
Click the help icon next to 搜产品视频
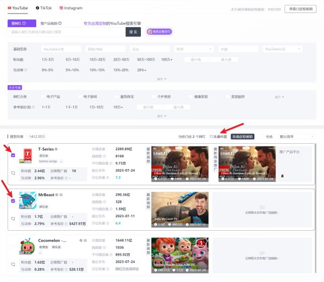tap(60, 23)
